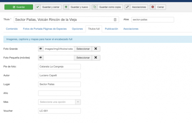The height and width of the screenshot is (123, 192).
Task: Click Seleccionar for Foto Pequeña (móviles)
Action: [83, 58]
